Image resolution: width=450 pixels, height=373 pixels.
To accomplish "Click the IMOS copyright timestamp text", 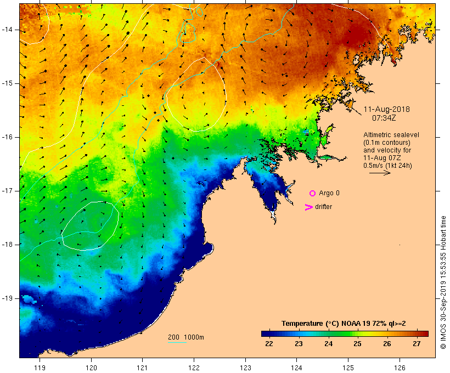I will click(443, 282).
